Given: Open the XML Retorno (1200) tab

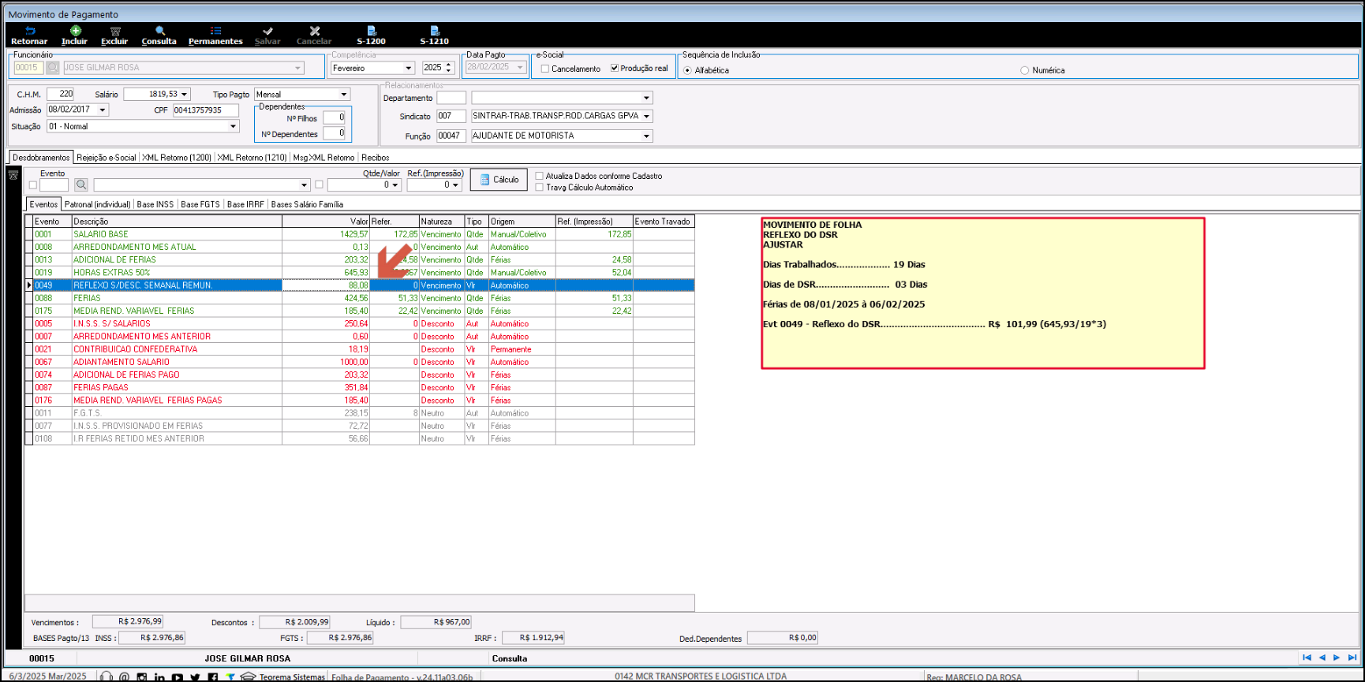Looking at the screenshot, I should click(177, 158).
